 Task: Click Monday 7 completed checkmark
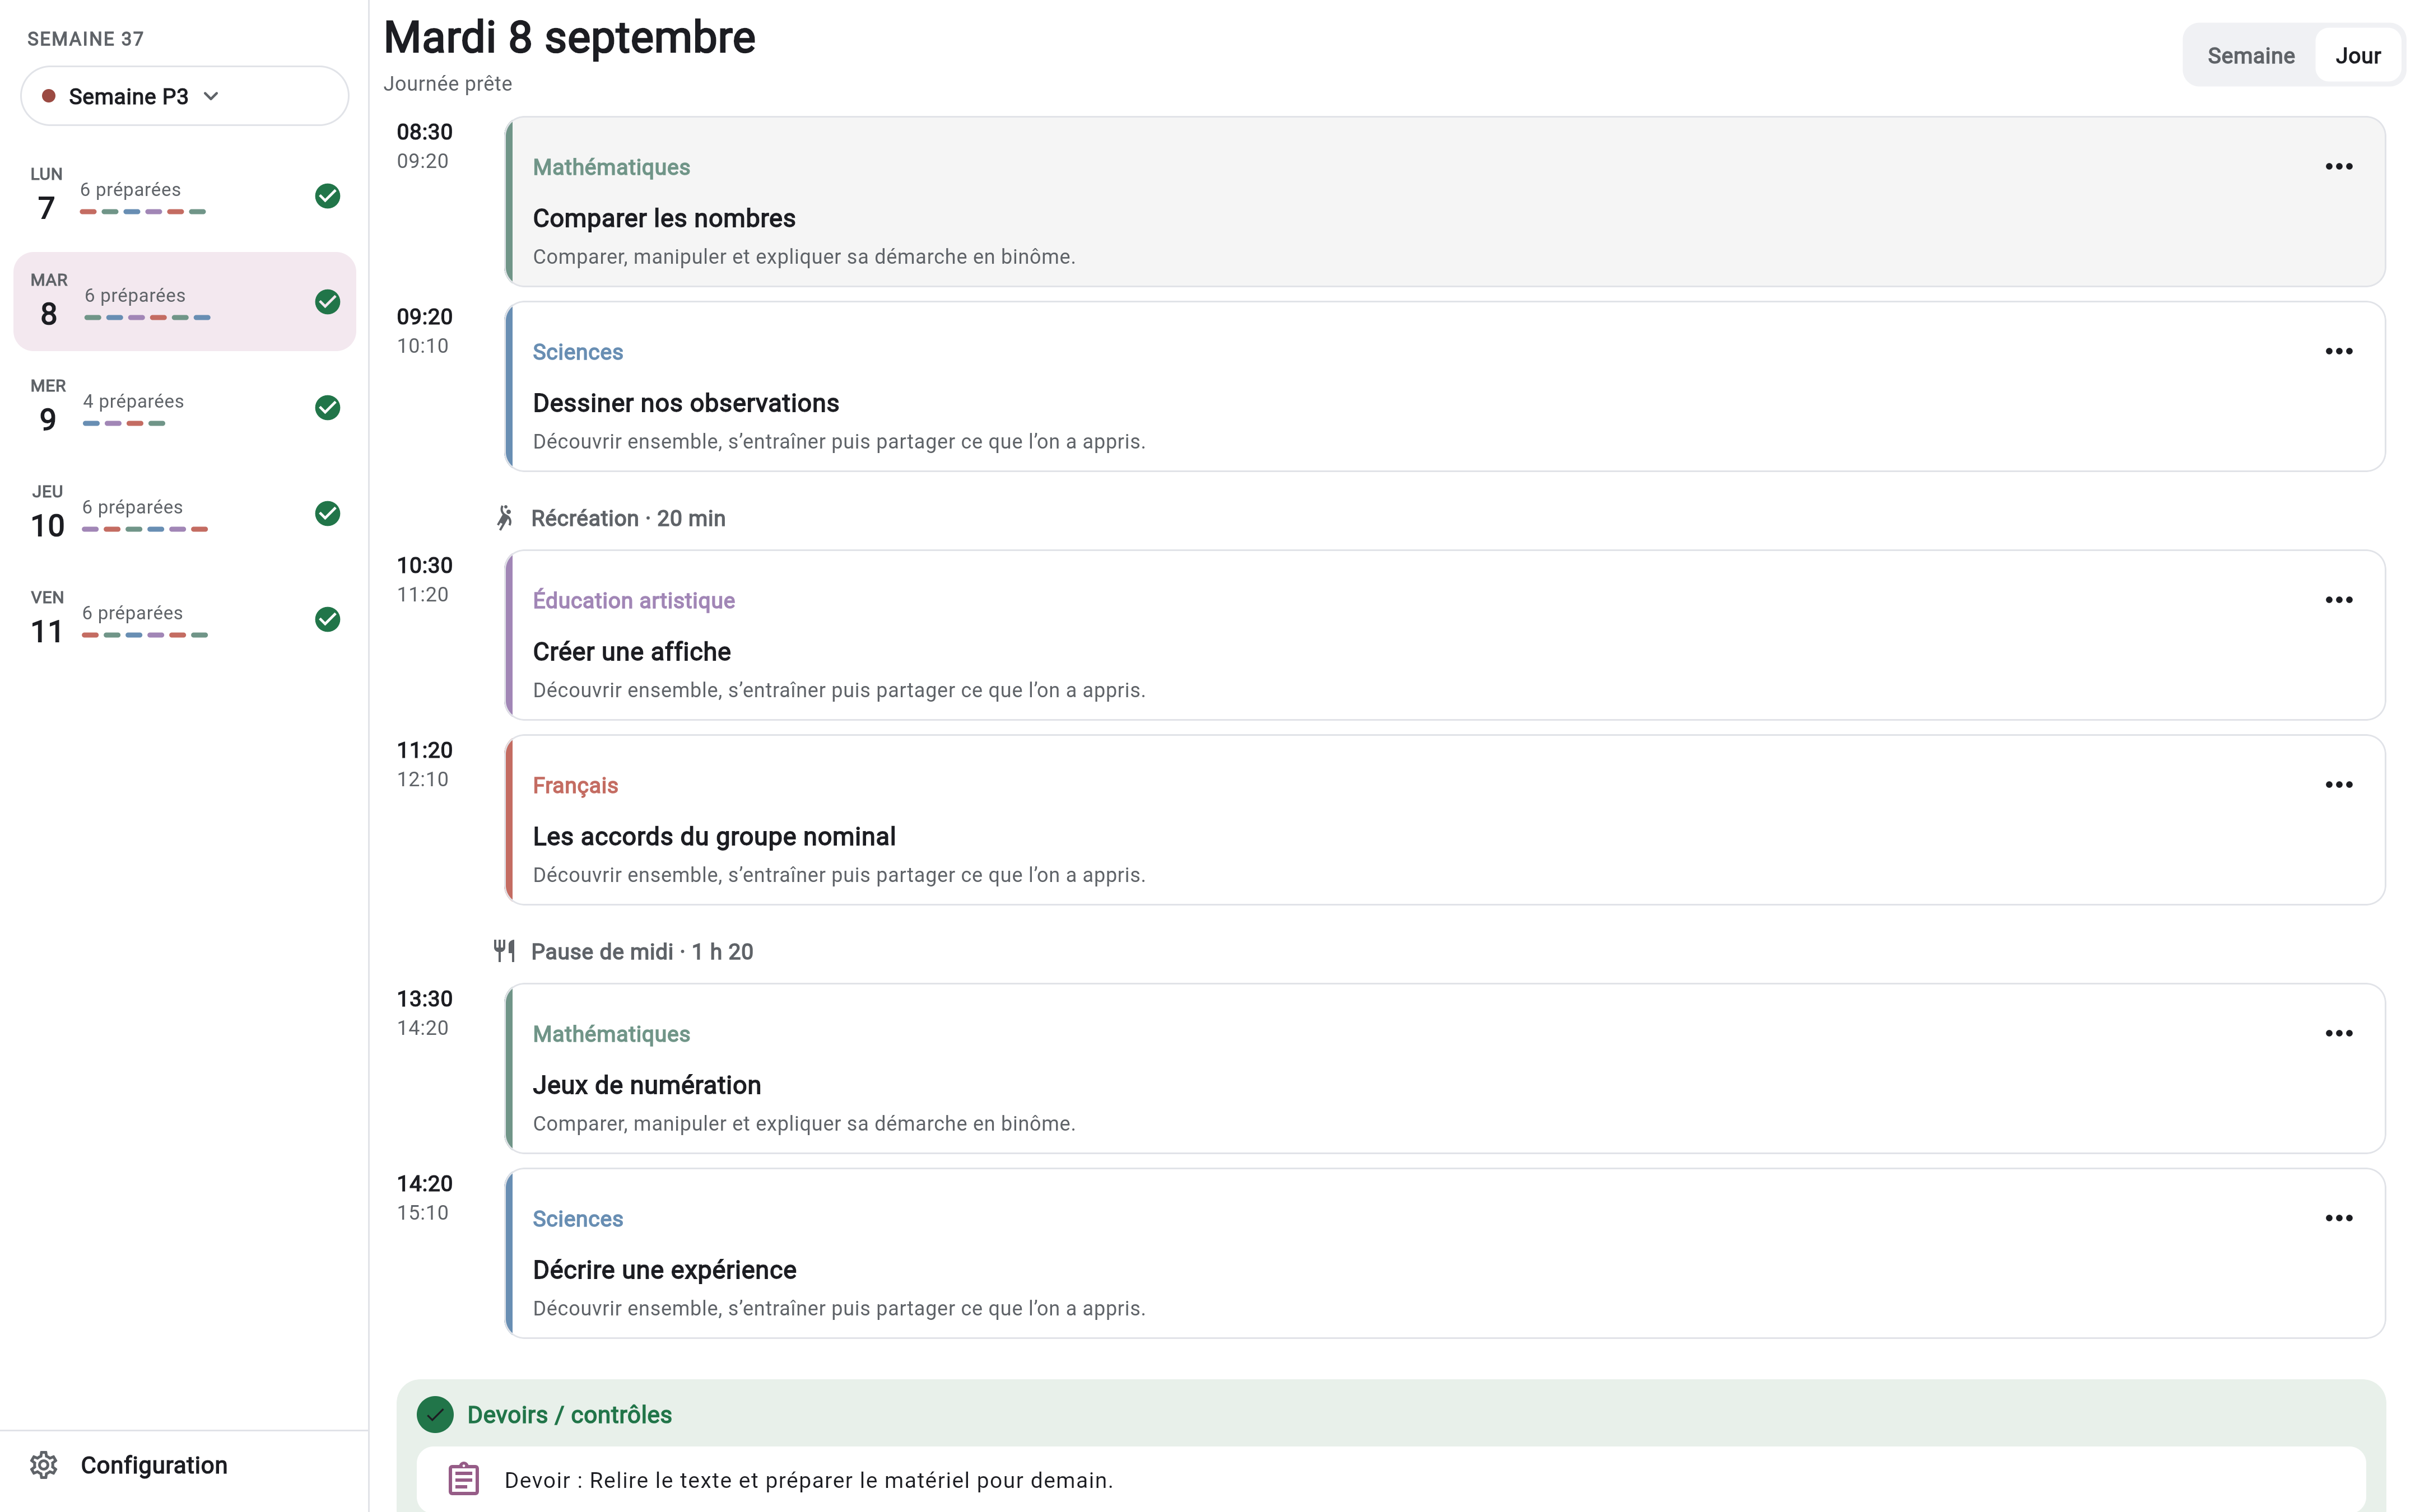point(327,196)
